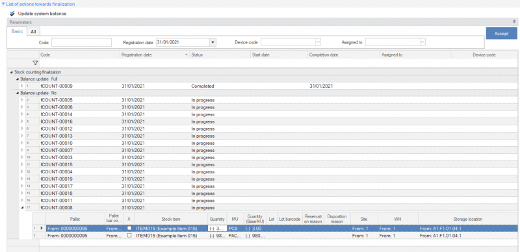Screen dimensions: 520x252
Task: Click the Quantity (BaseMU) column header
Action: pos(255,219)
